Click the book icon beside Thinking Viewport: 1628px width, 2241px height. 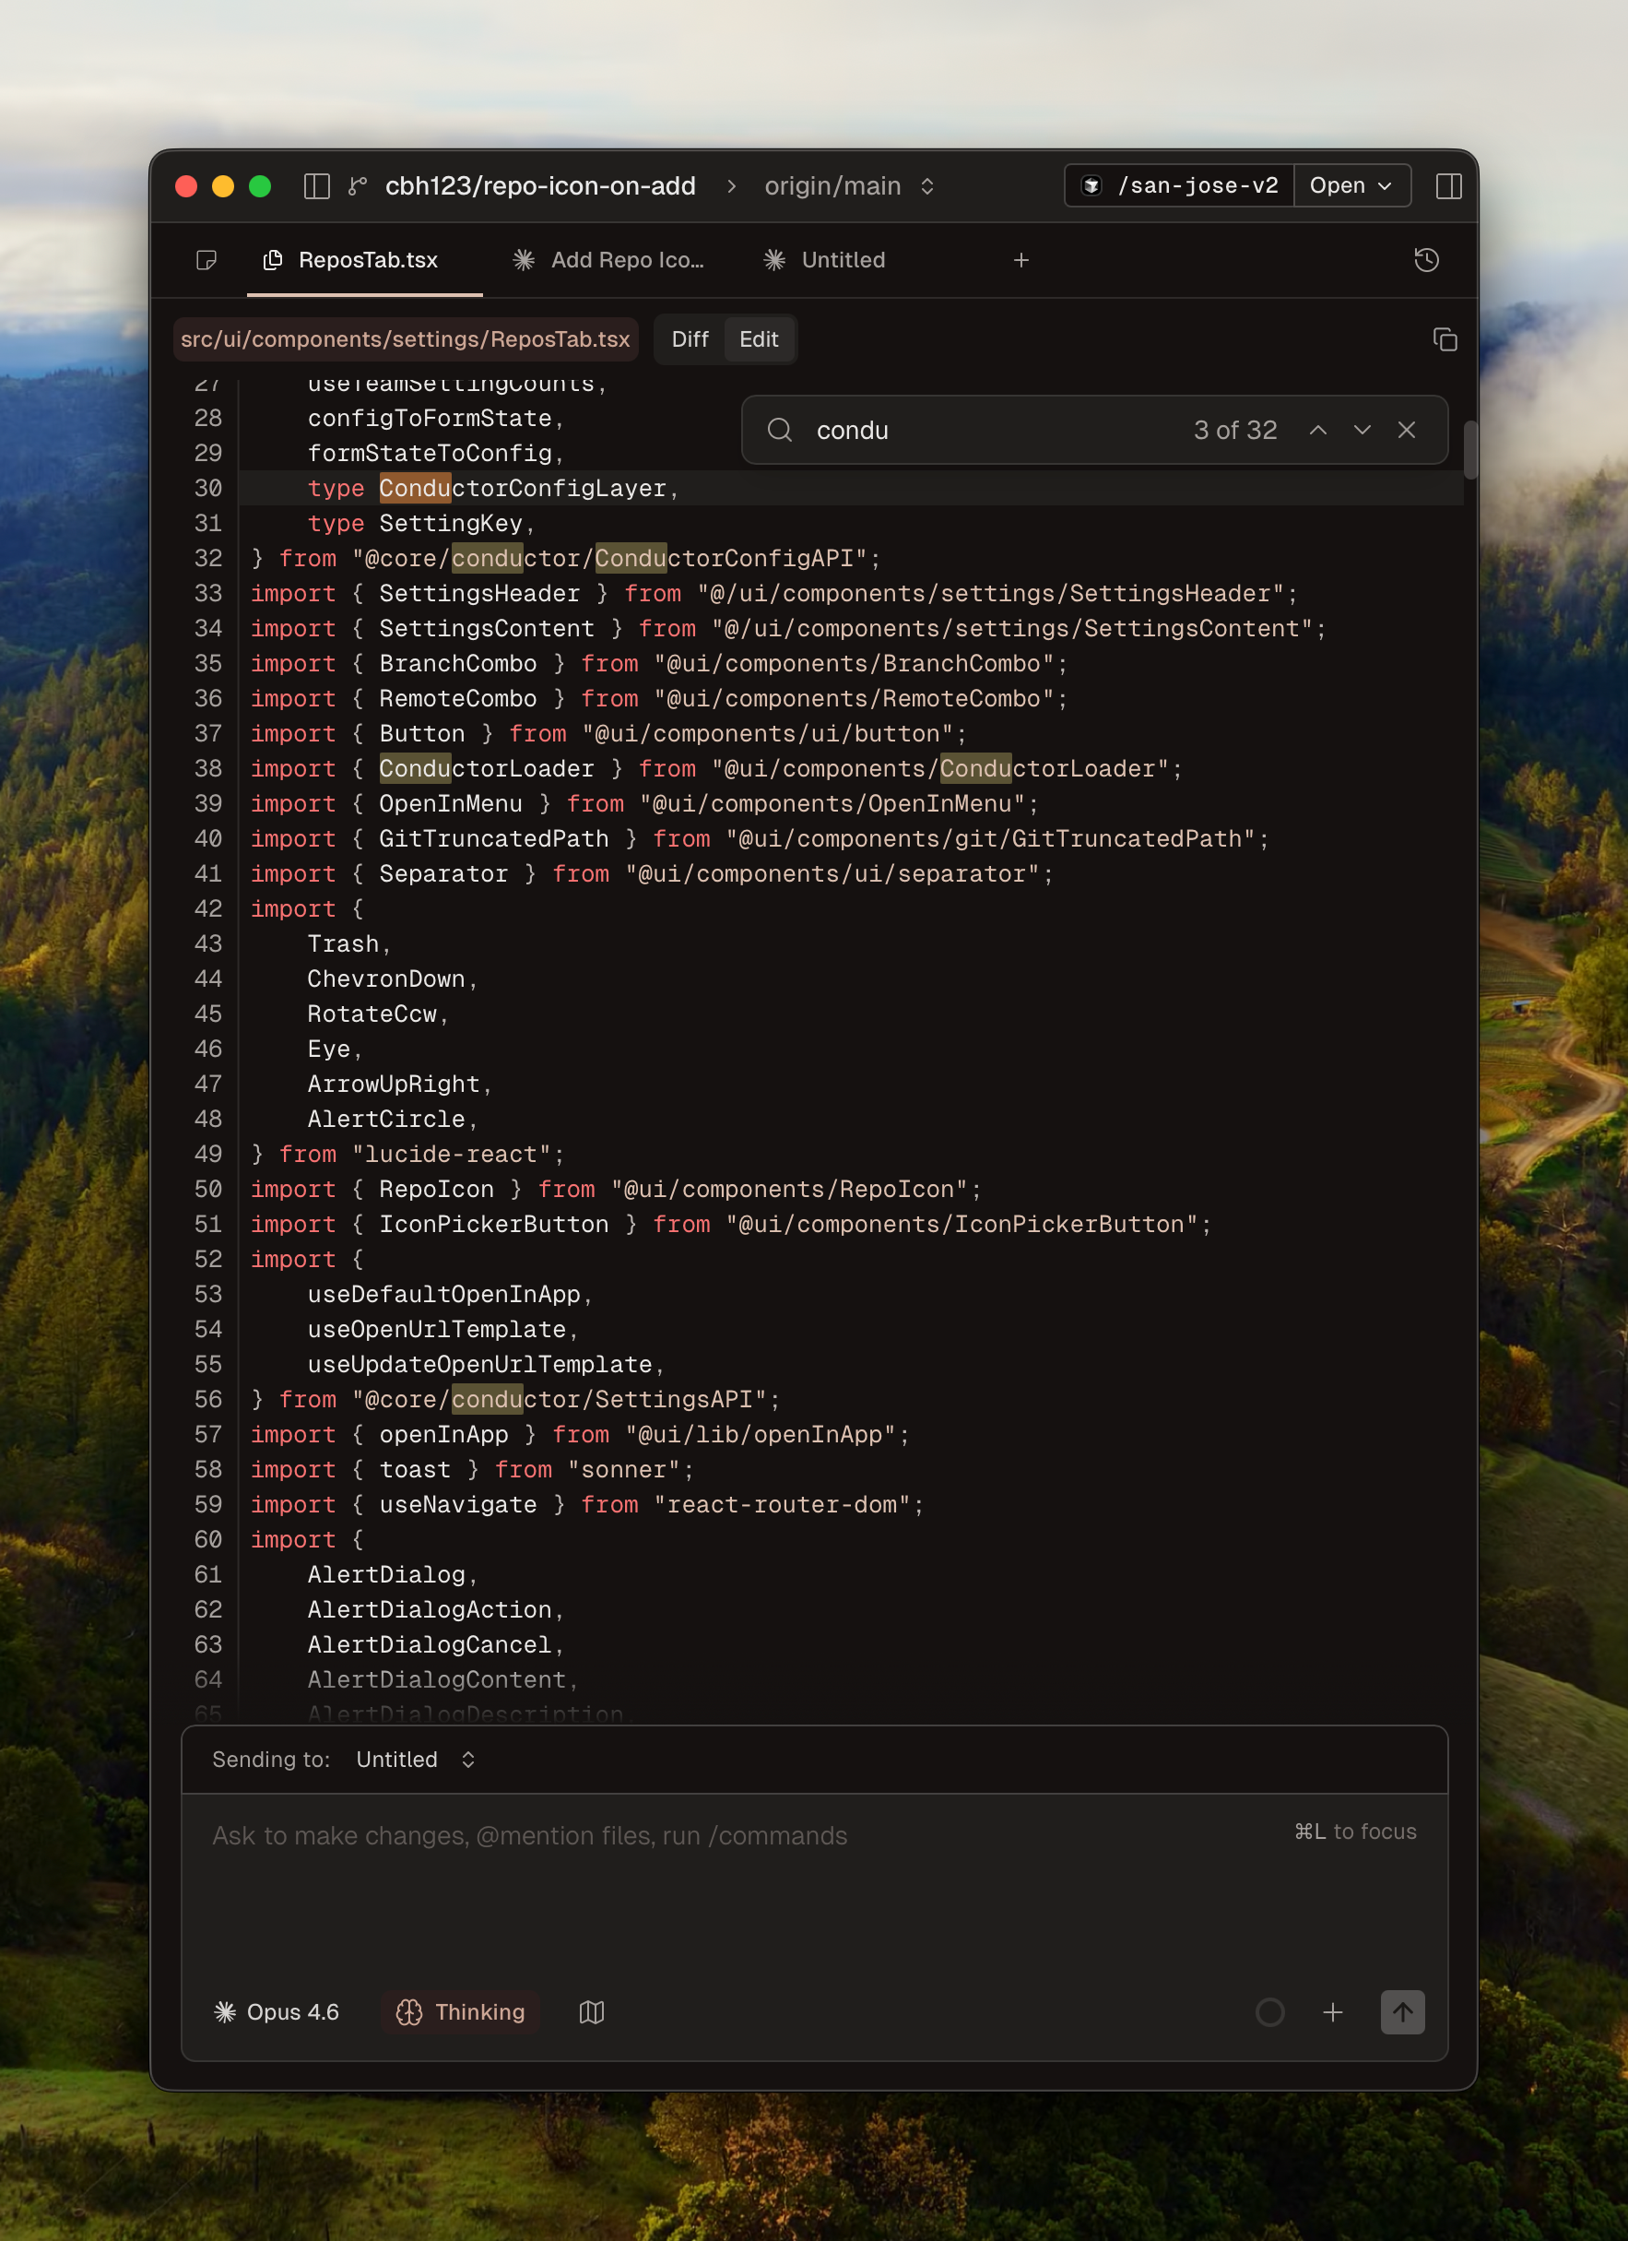591,2011
